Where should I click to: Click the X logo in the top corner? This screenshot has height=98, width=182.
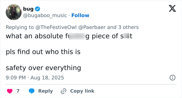point(172,9)
